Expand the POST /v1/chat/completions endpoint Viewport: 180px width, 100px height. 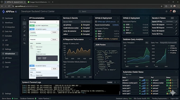(58, 26)
